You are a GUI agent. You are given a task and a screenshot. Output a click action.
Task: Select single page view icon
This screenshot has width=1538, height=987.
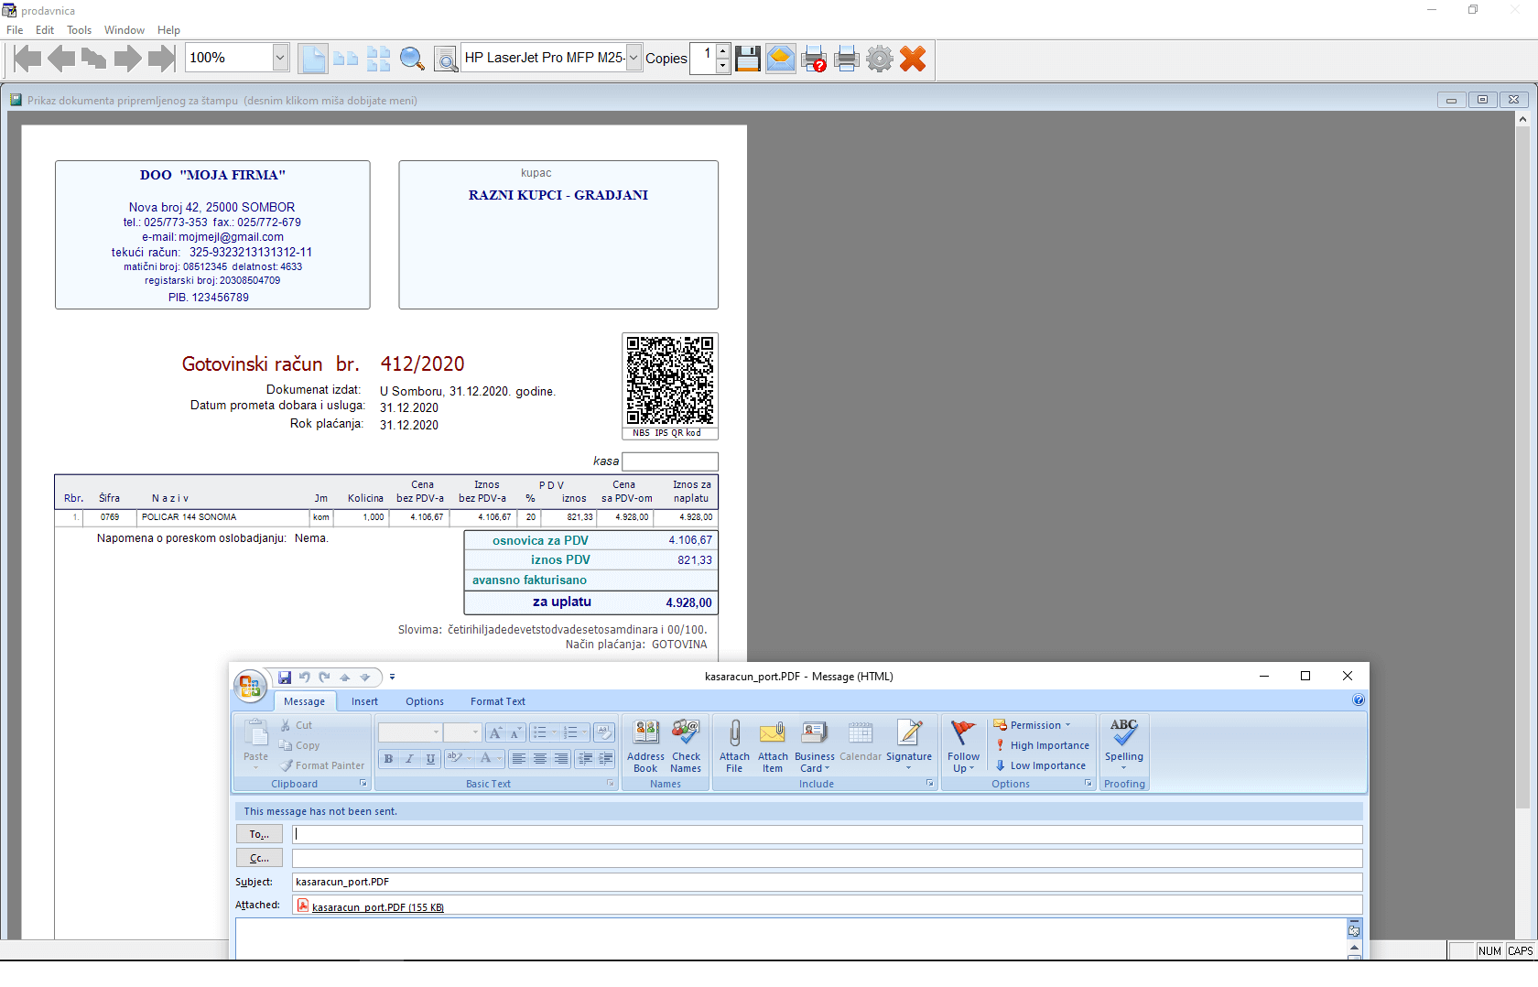pos(313,59)
